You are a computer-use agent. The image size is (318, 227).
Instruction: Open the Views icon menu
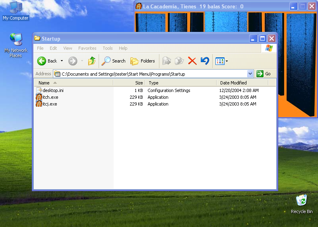(x=221, y=61)
